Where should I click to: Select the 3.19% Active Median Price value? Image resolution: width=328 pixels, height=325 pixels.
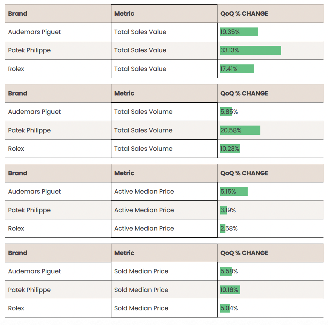[x=228, y=210]
